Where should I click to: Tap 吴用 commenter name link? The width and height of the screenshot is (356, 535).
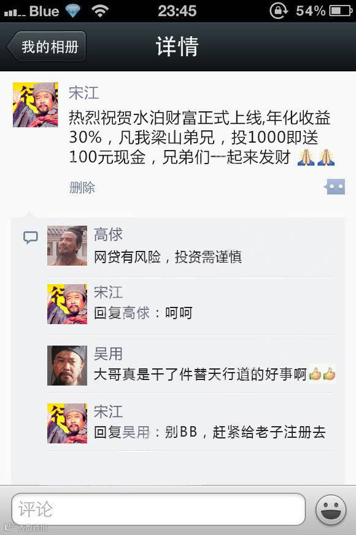pyautogui.click(x=108, y=354)
